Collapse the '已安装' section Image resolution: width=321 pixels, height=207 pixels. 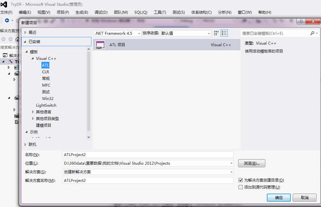[x=25, y=42]
